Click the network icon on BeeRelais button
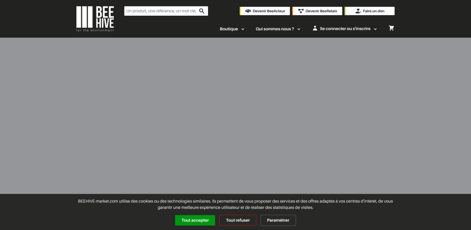 click(x=301, y=11)
